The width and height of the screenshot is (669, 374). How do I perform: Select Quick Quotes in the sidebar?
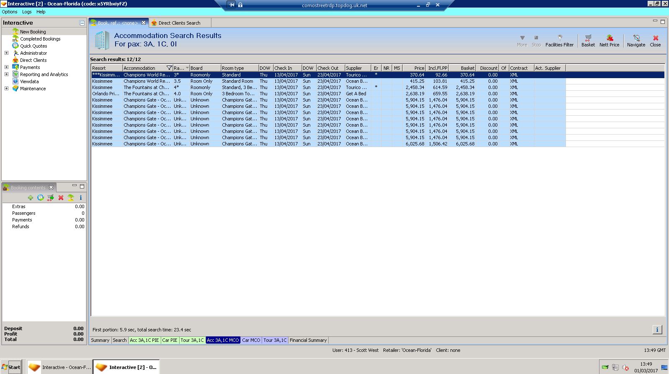click(x=33, y=46)
